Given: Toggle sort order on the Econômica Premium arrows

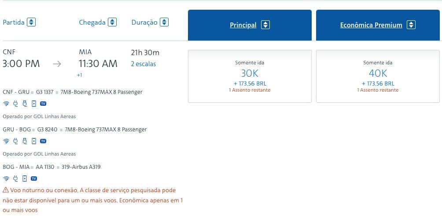Looking at the screenshot, I should pos(411,25).
